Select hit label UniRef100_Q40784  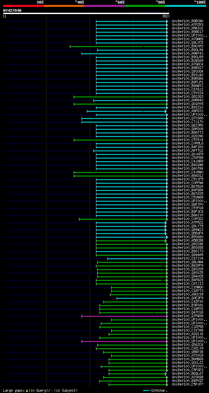(188, 169)
